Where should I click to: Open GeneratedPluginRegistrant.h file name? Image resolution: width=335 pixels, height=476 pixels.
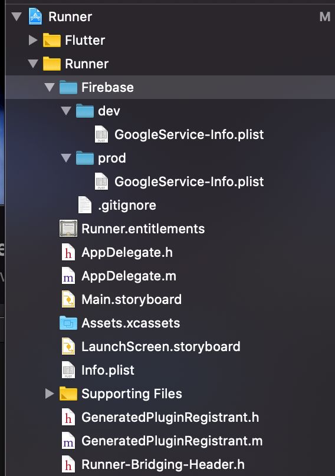point(170,418)
